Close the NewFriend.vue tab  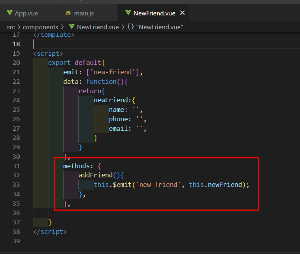point(182,13)
